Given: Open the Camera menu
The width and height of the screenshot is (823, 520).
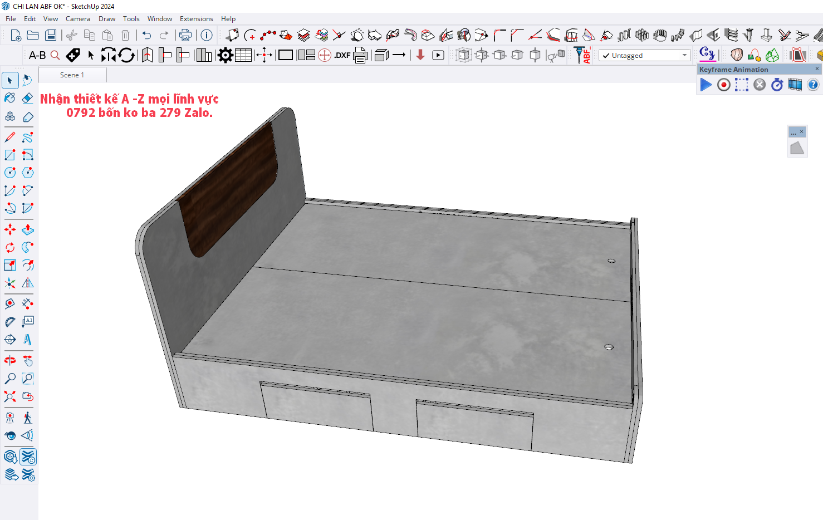Looking at the screenshot, I should click(78, 19).
